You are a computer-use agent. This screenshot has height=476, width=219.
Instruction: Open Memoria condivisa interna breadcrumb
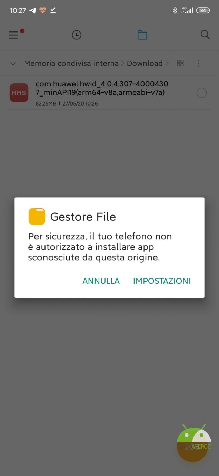(x=71, y=63)
